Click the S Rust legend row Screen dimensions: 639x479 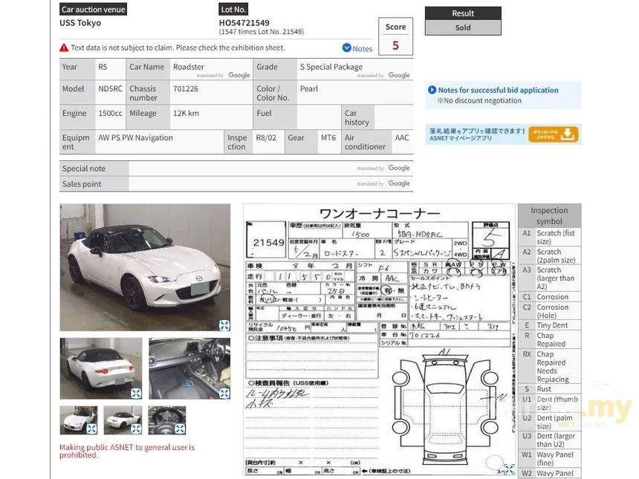click(x=549, y=389)
